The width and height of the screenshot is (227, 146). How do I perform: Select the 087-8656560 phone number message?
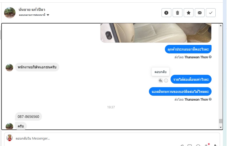28,117
